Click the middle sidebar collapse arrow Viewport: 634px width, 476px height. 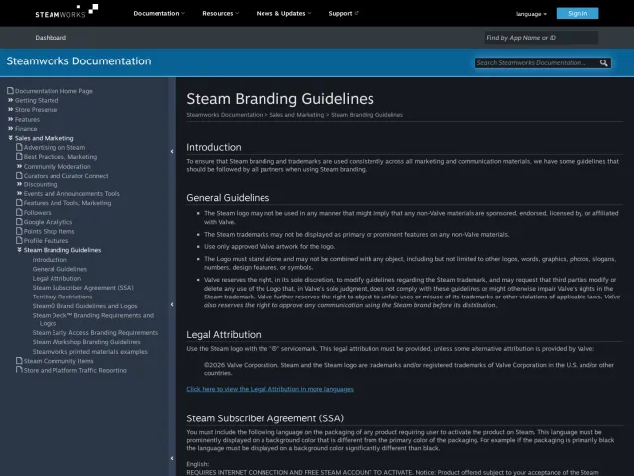[172, 304]
